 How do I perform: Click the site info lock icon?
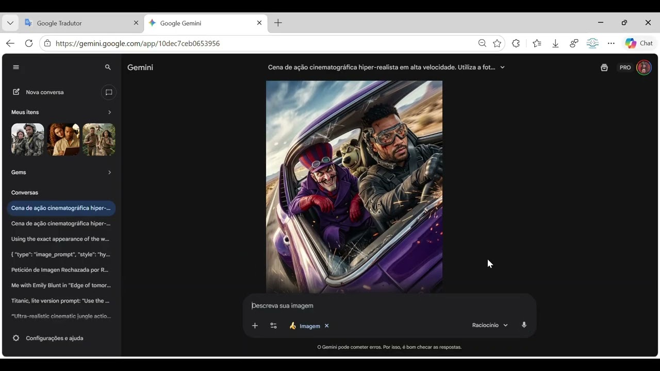click(47, 44)
